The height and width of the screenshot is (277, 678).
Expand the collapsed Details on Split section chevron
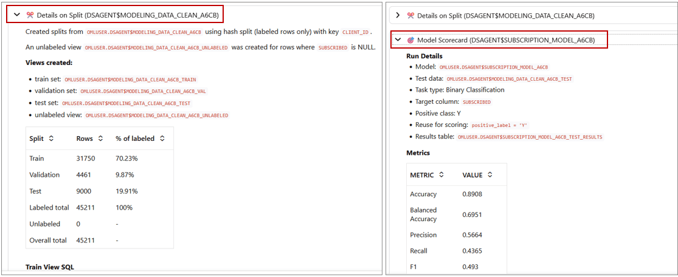(x=398, y=16)
